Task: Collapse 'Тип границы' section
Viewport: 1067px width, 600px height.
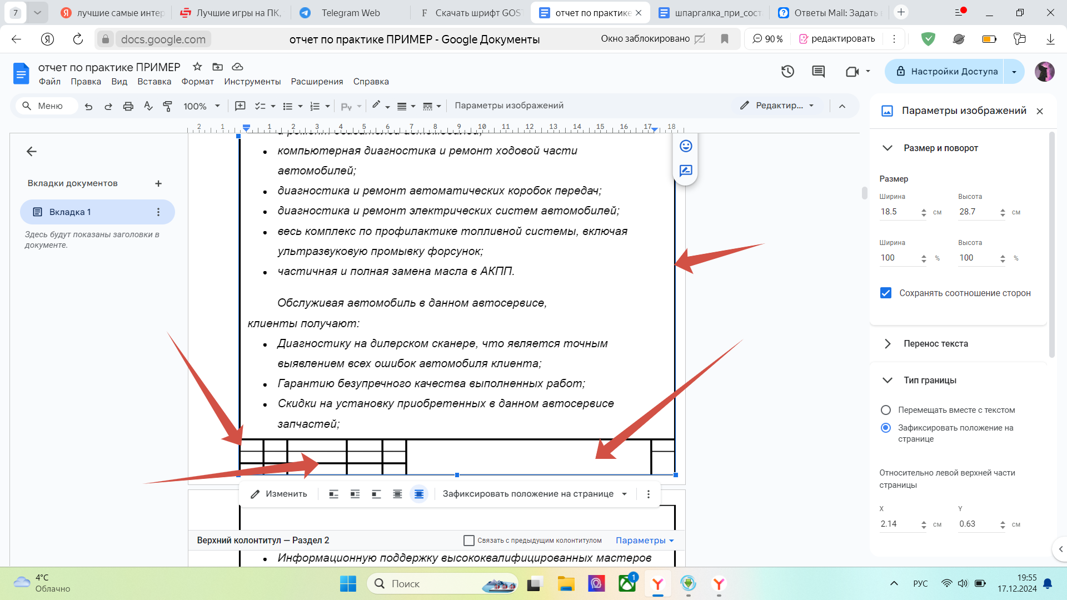Action: click(887, 380)
